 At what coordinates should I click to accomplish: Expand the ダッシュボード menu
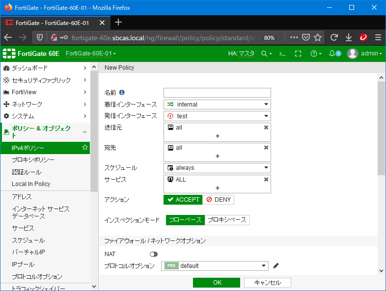tap(45, 68)
